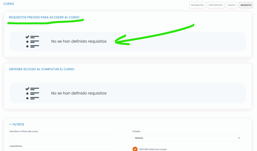This screenshot has width=257, height=151.
Task: Click the Expediente input field
Action: coord(63,150)
